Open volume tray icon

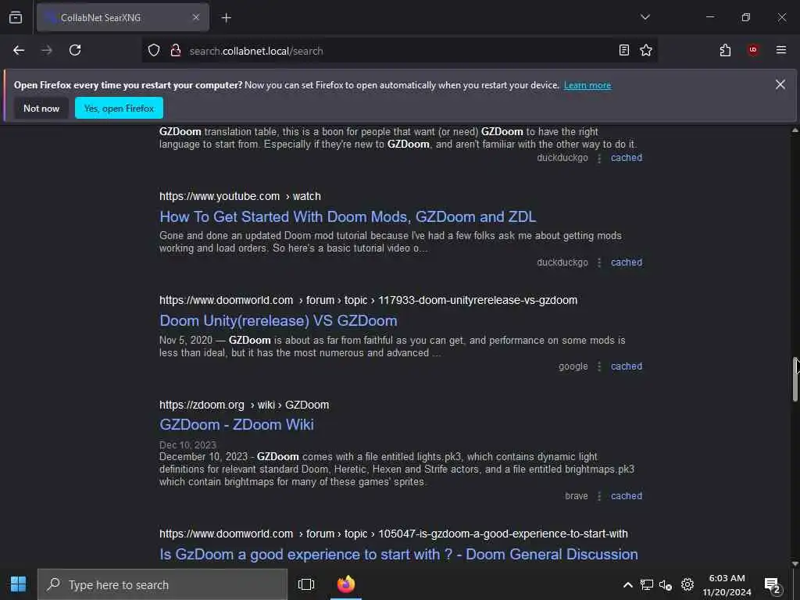[x=666, y=584]
